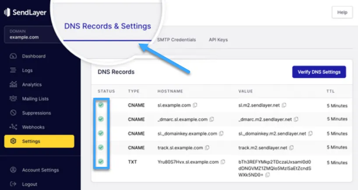Copy hostname sl.example.com
The image size is (358, 190).
[x=195, y=105]
